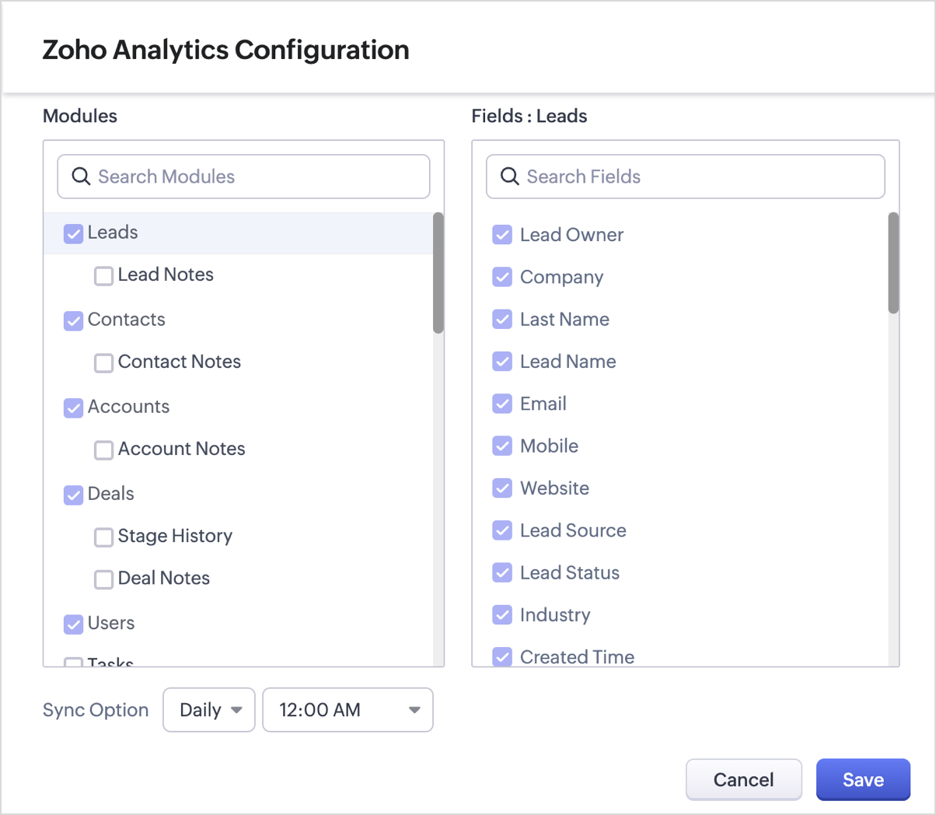Toggle the Lead Source field checkbox
Screen dimensions: 936x815
pos(502,530)
